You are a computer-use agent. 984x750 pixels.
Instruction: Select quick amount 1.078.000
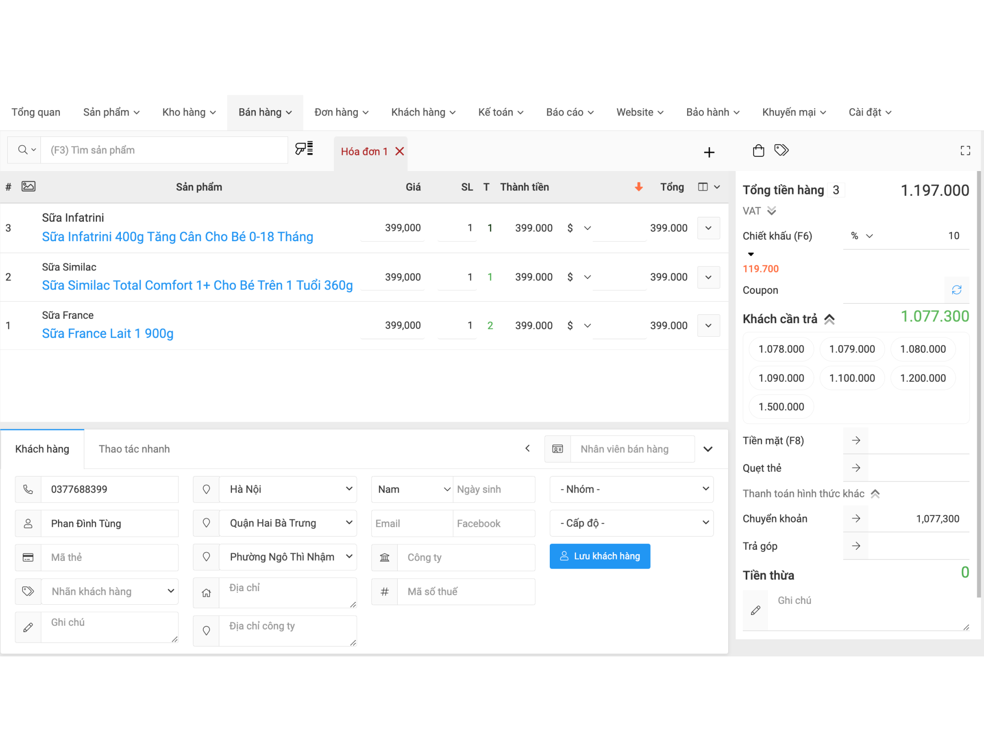[781, 349]
